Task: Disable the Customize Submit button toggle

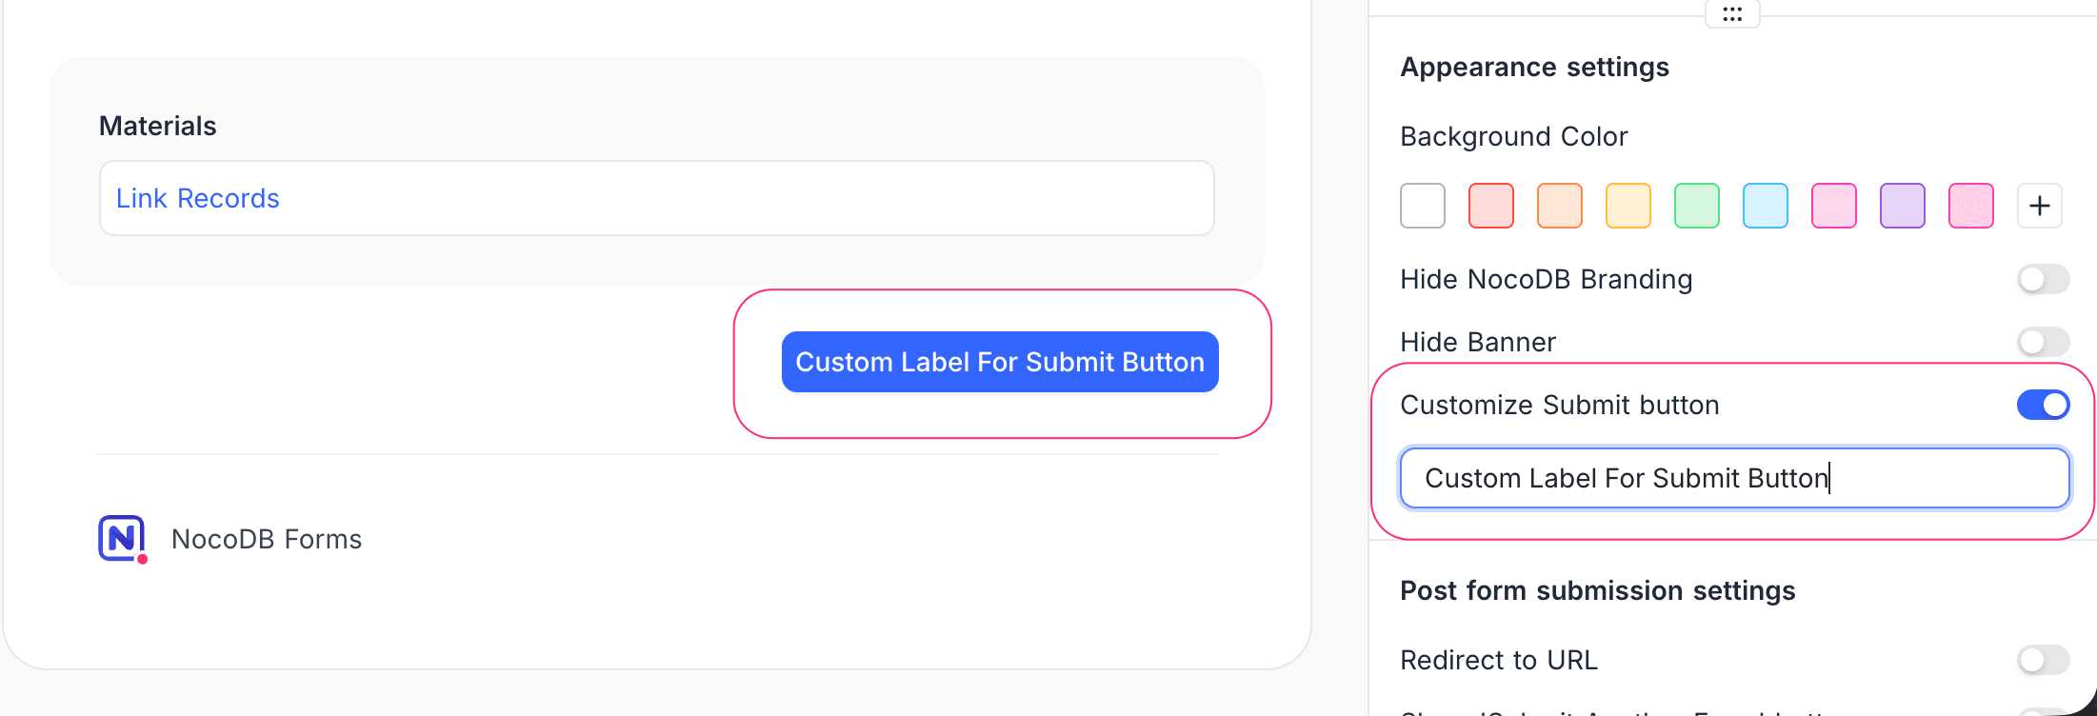Action: tap(2043, 405)
